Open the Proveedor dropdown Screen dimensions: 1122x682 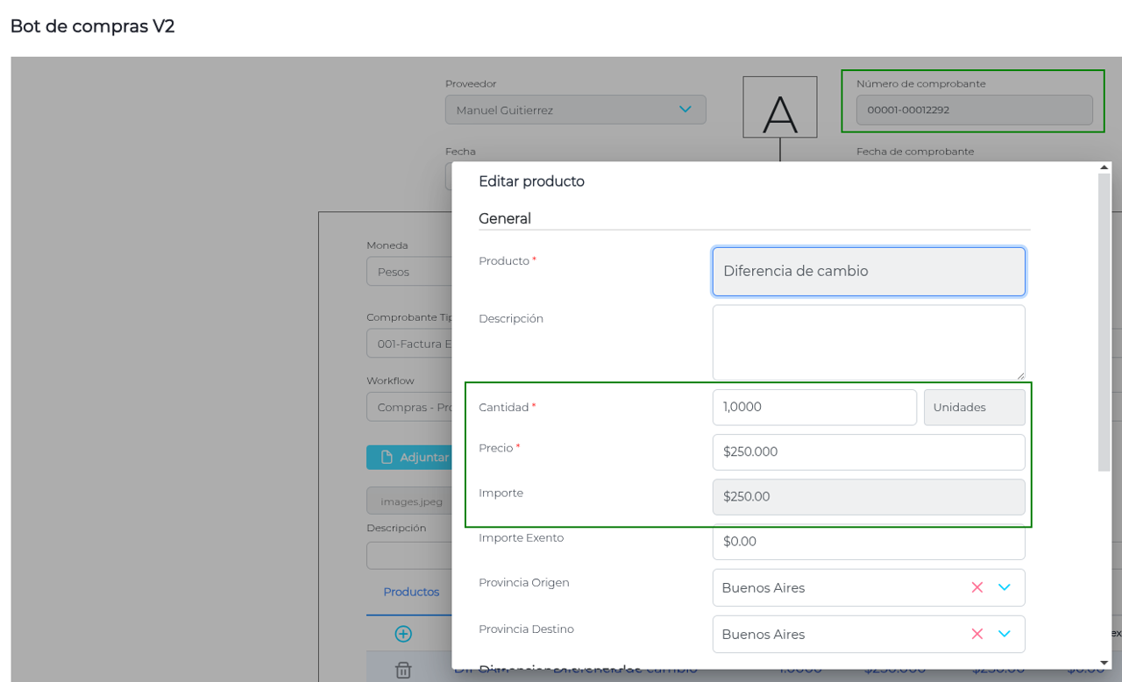coord(575,110)
